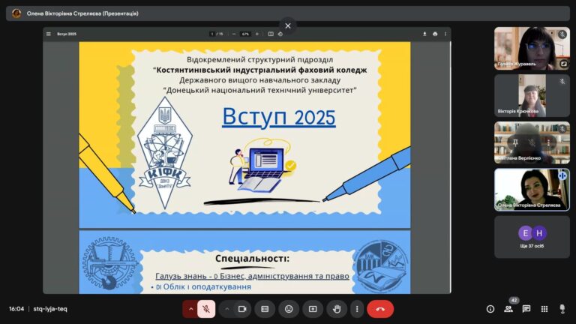Click PDF title 'Вступ 2025' in toolbar
Image resolution: width=576 pixels, height=324 pixels.
(x=67, y=34)
